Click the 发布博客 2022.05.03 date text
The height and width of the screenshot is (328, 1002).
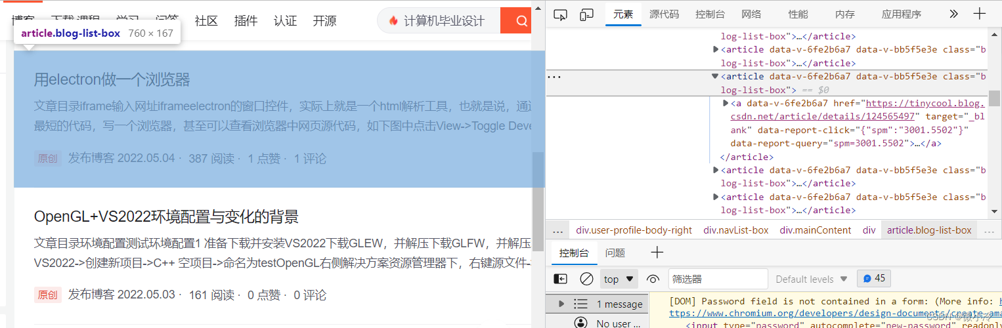point(122,295)
